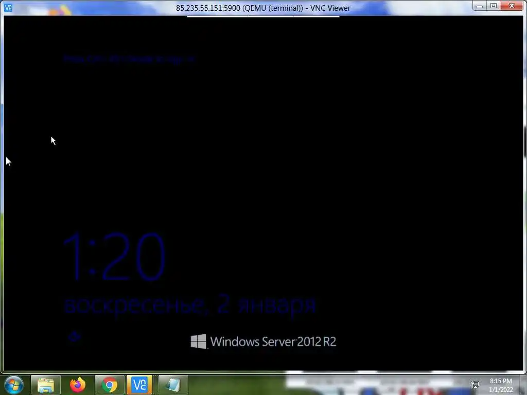
Task: Maximize the VNC Viewer window
Action: coord(494,6)
